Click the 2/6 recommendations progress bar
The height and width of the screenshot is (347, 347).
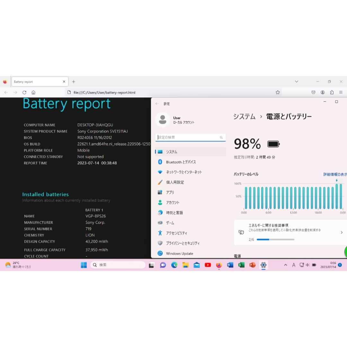(276, 239)
